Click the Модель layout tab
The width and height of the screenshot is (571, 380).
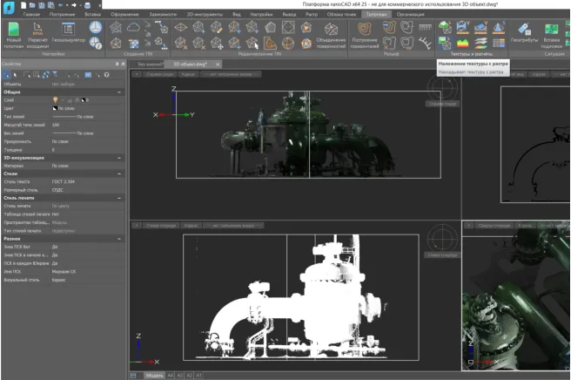click(x=154, y=375)
